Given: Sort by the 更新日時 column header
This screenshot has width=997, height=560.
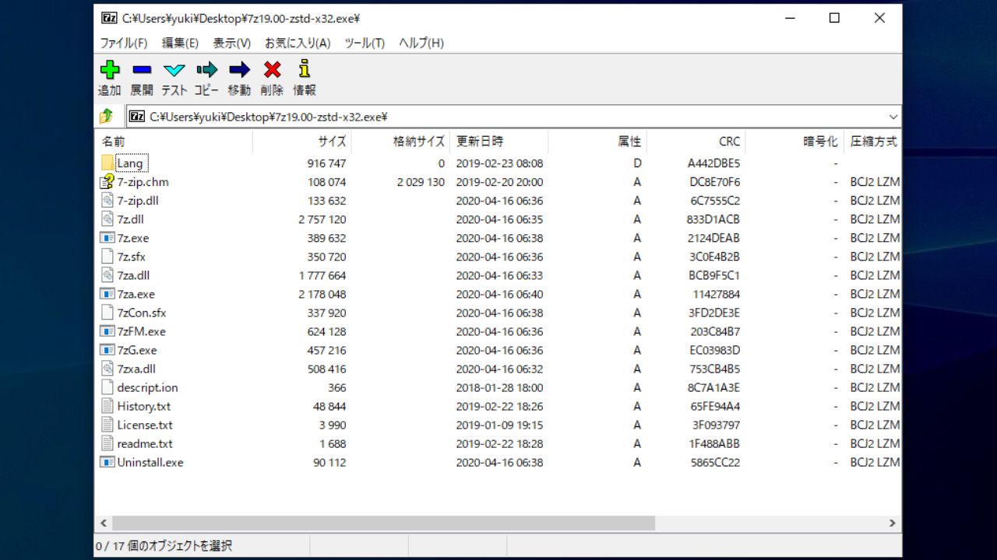Looking at the screenshot, I should pos(499,142).
